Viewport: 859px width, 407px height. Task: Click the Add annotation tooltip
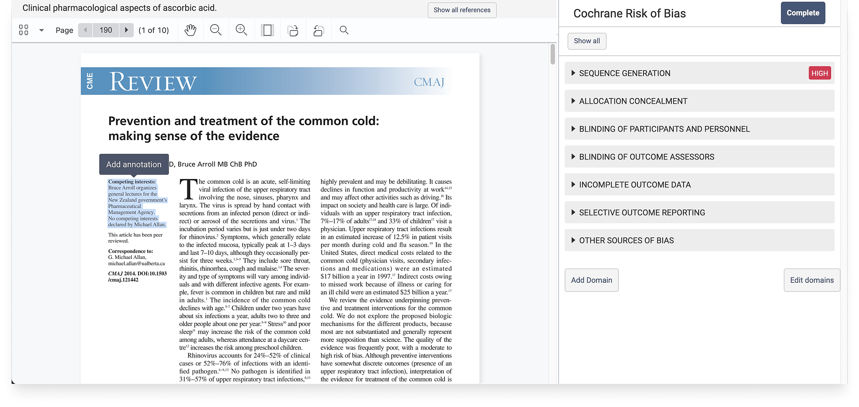pyautogui.click(x=134, y=164)
